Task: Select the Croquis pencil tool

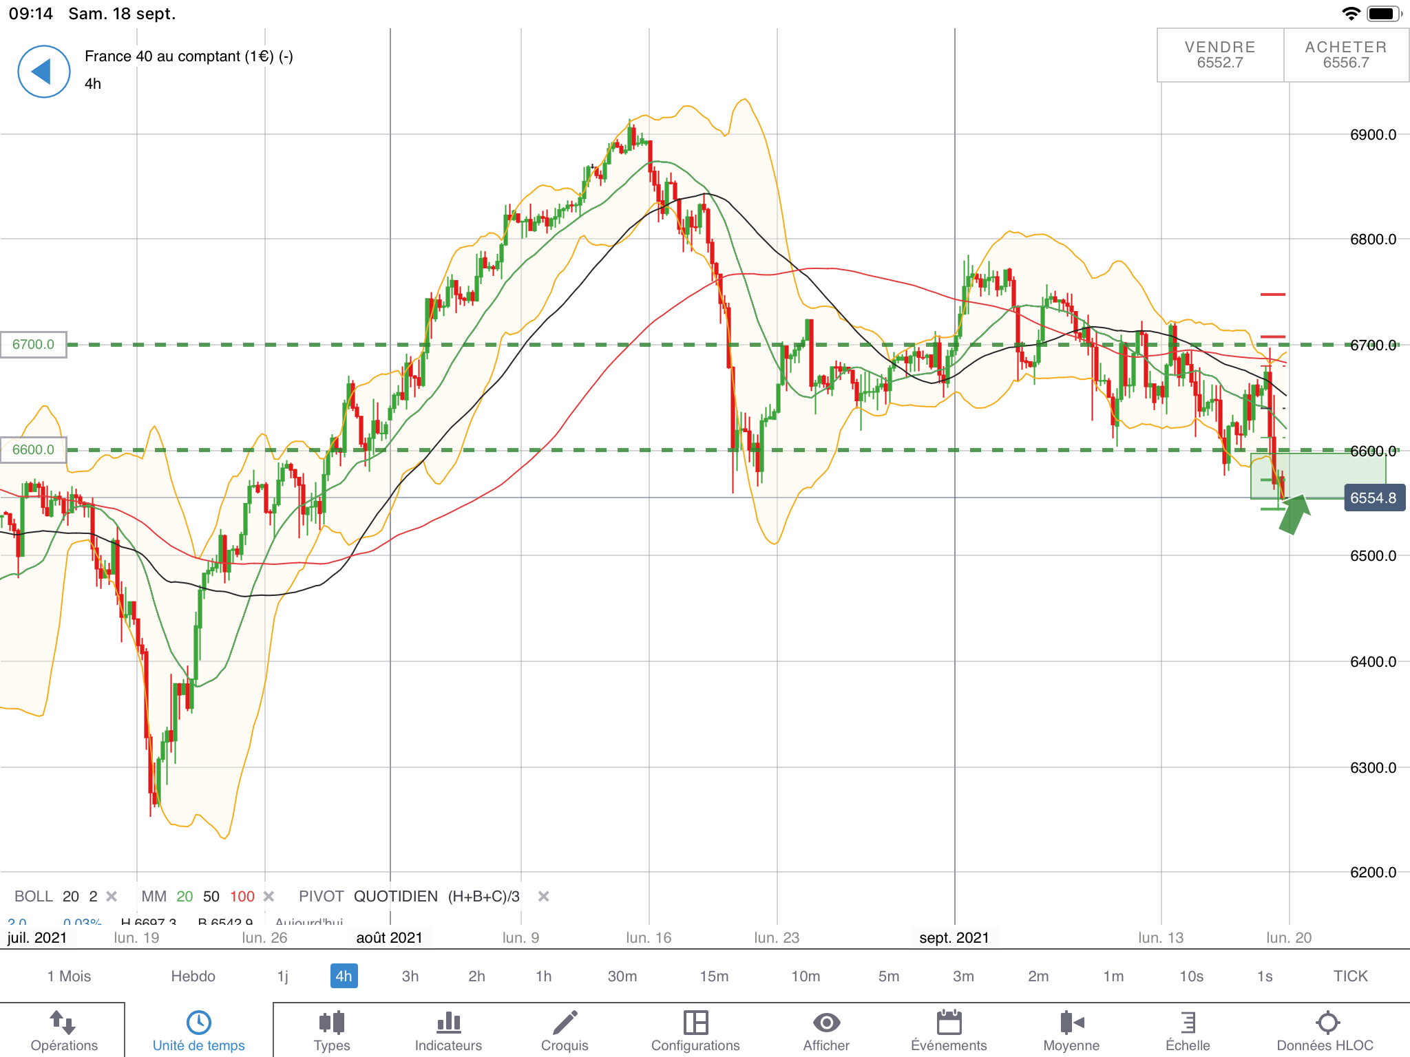Action: click(x=565, y=1023)
